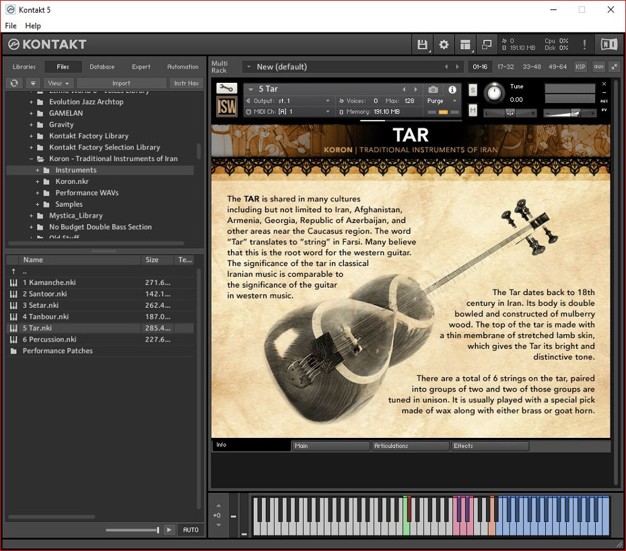Switch to the Automation tab
Image resolution: width=626 pixels, height=551 pixels.
tap(182, 67)
